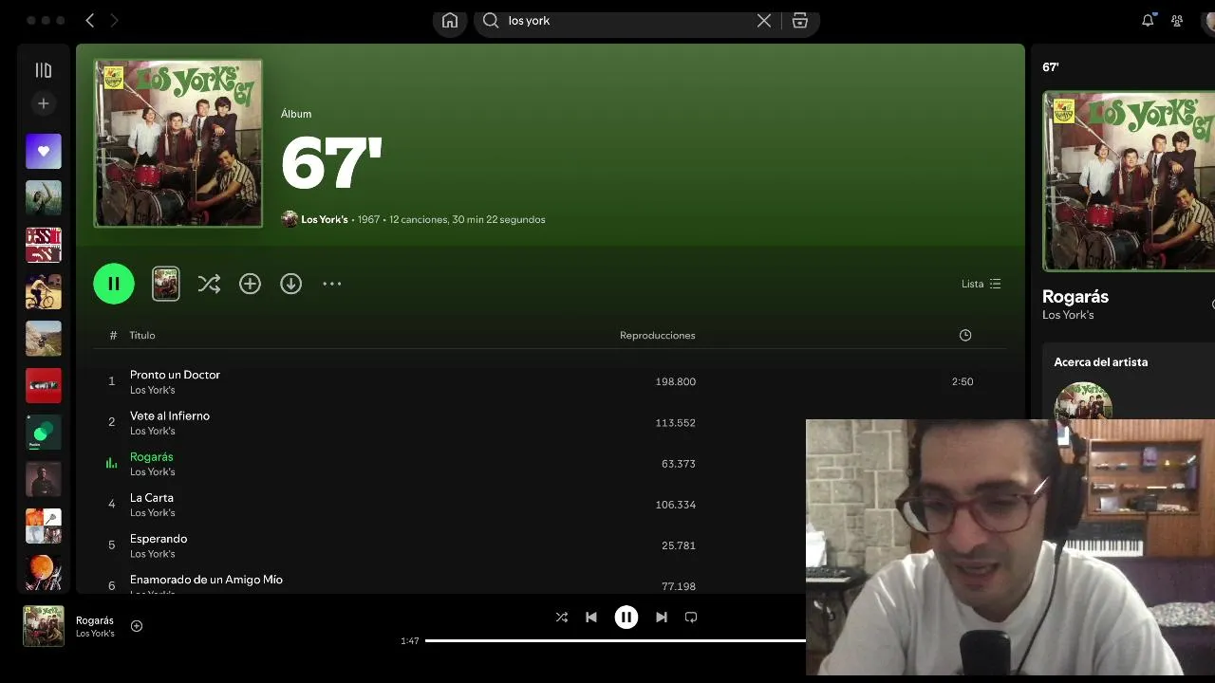Toggle repeat in the player controls
Viewport: 1215px width, 683px height.
(x=691, y=617)
